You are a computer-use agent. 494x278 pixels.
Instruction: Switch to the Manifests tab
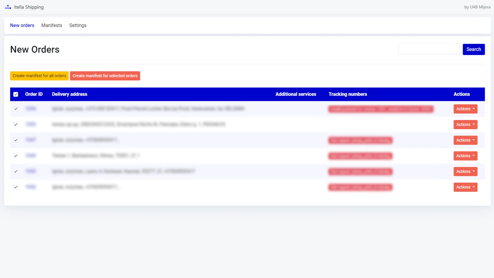(x=52, y=25)
